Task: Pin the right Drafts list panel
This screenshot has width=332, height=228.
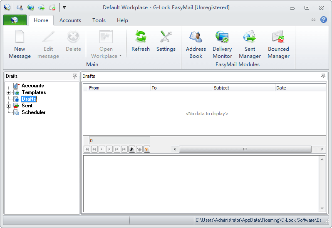Action: [323, 76]
